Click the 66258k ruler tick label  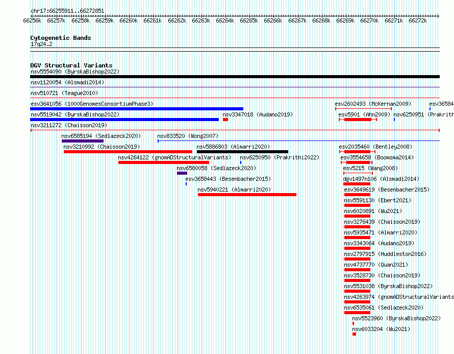[x=81, y=20]
